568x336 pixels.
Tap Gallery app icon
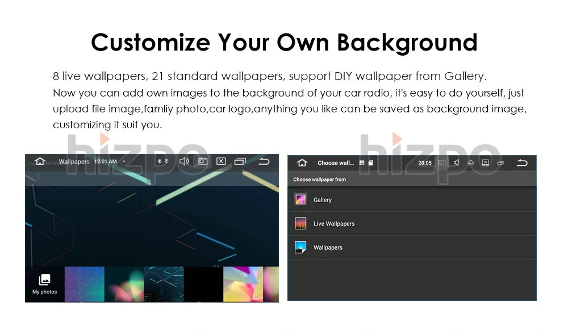(300, 200)
